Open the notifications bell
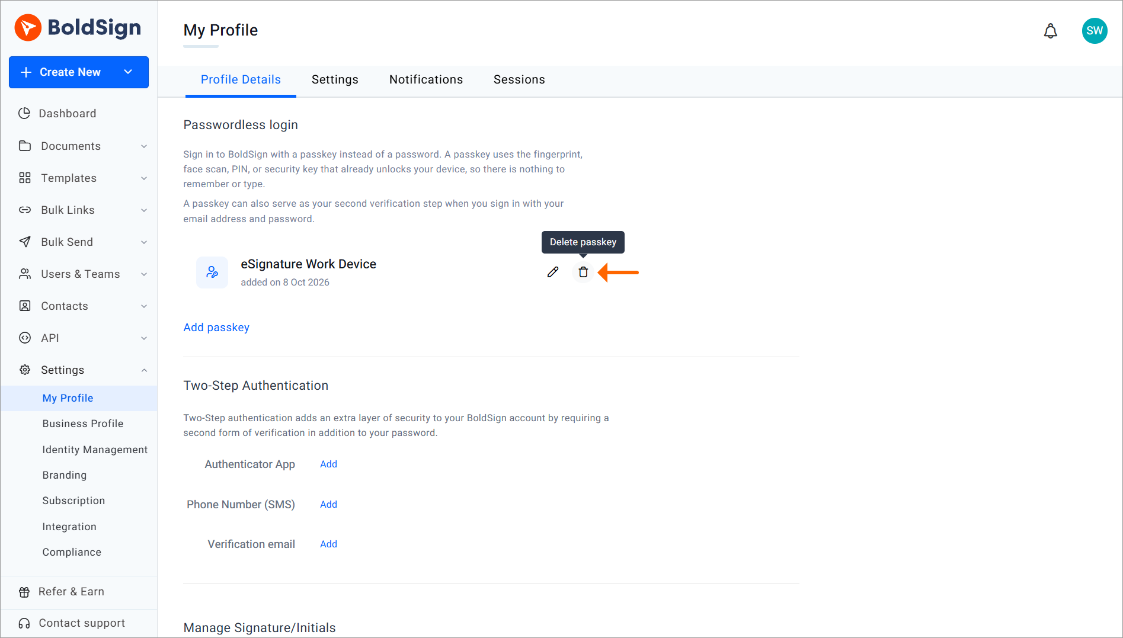Image resolution: width=1123 pixels, height=638 pixels. click(1050, 31)
